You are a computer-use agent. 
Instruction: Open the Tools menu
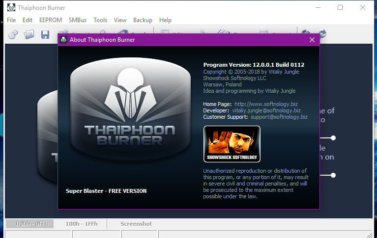tap(100, 20)
